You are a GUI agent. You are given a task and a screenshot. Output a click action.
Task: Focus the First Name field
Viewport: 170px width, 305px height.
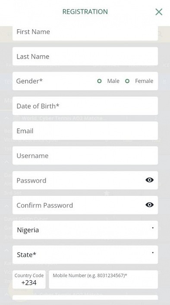(x=85, y=33)
